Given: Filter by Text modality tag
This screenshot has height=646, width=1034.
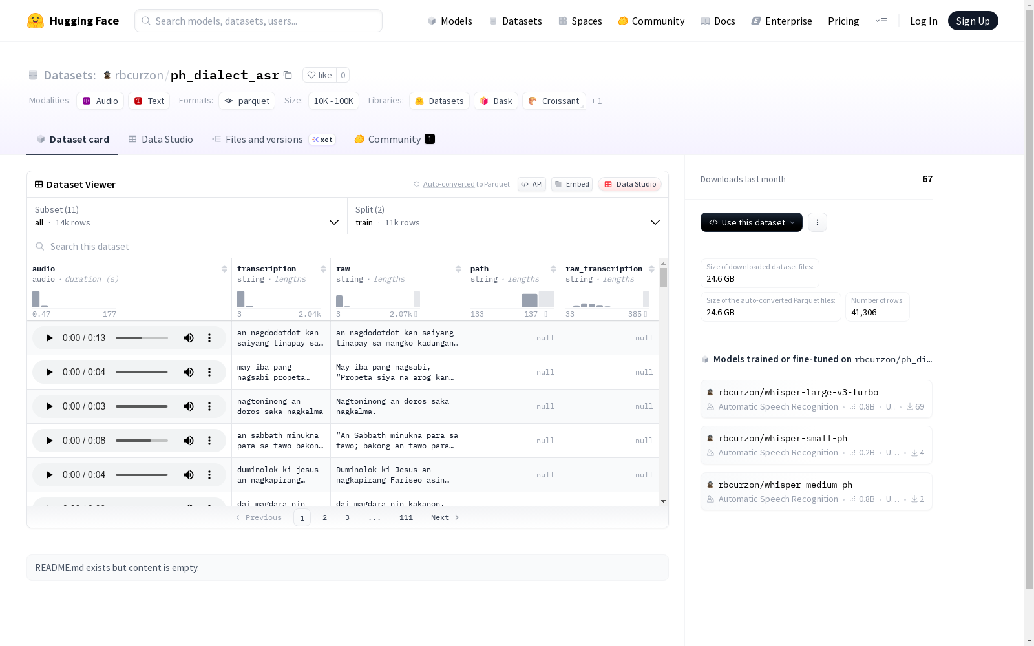Looking at the screenshot, I should coord(149,101).
